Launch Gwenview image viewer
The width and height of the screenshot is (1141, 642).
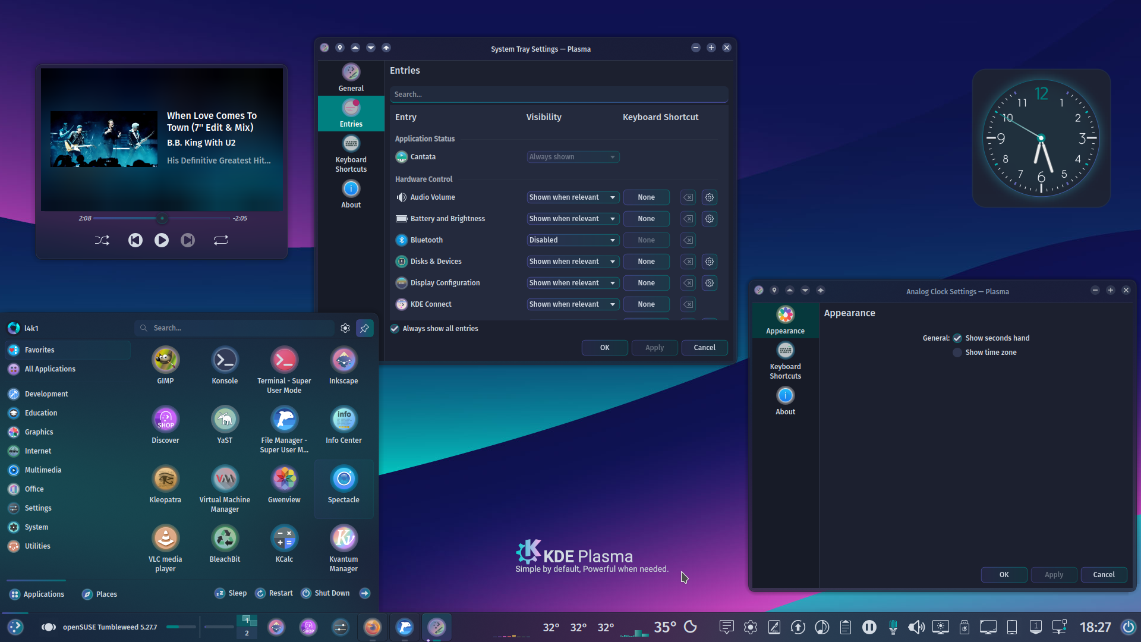pyautogui.click(x=284, y=484)
